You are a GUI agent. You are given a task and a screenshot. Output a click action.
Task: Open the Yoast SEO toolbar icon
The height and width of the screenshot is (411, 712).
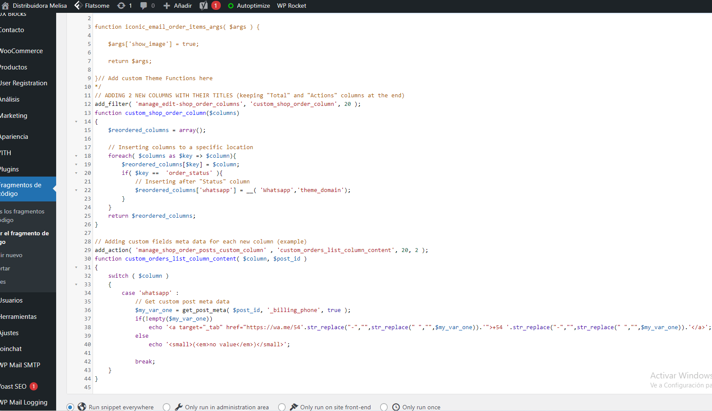204,6
